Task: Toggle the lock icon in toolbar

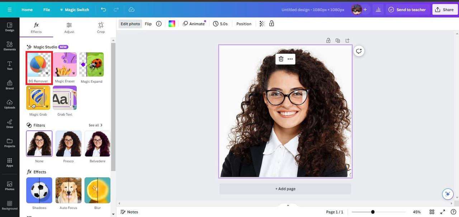Action: point(271,24)
